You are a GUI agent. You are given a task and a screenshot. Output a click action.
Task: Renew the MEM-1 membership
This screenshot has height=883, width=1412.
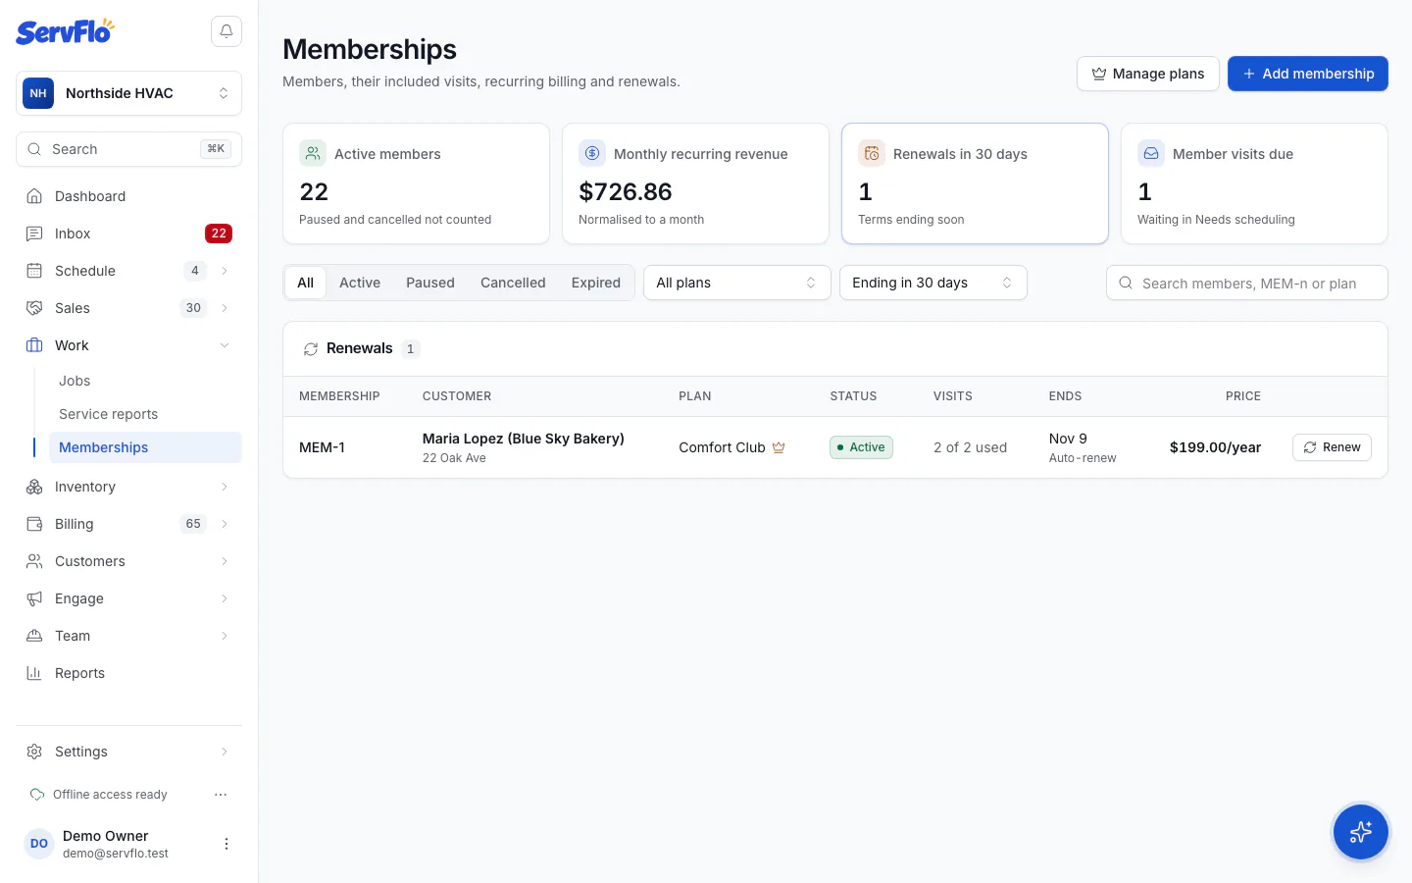click(1332, 447)
